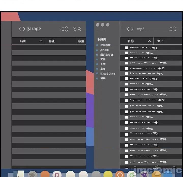Open the purple star app in the dock
This screenshot has height=177, width=183.
tap(144, 174)
